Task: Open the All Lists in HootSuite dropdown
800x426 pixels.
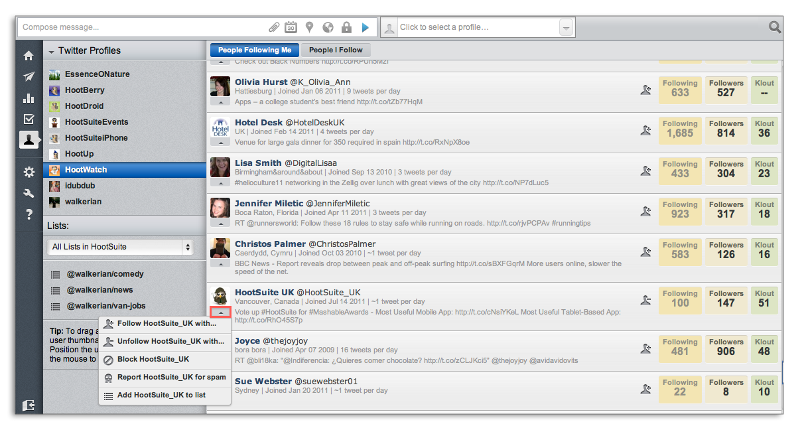Action: click(x=121, y=247)
